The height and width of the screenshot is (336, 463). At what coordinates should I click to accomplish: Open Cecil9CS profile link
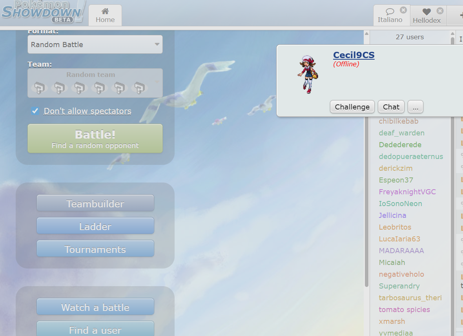click(x=354, y=55)
